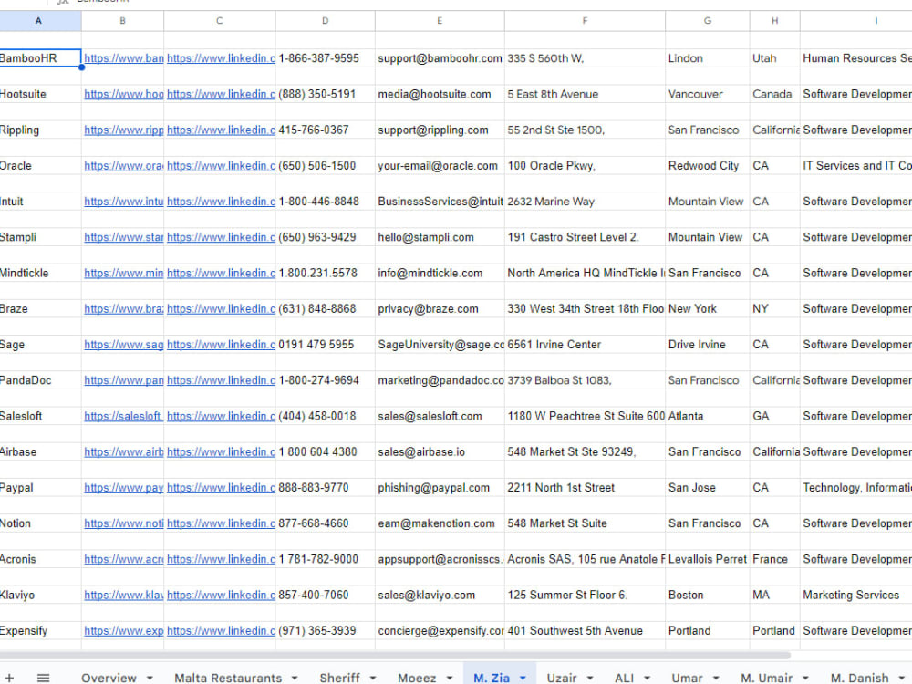Select the active M. Zia sheet tab

[492, 678]
